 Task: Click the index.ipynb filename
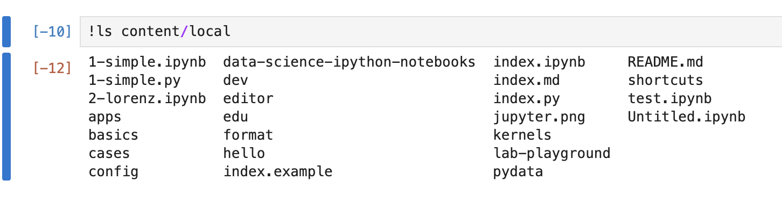539,62
